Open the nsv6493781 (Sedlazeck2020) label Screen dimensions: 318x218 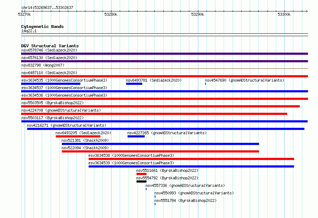coord(154,80)
